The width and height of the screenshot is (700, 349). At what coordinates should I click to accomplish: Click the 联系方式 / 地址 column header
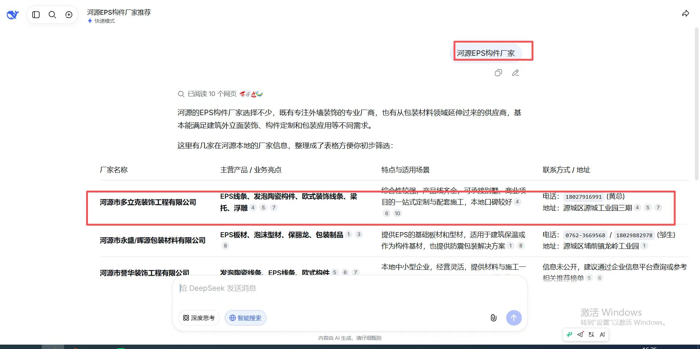(x=566, y=170)
